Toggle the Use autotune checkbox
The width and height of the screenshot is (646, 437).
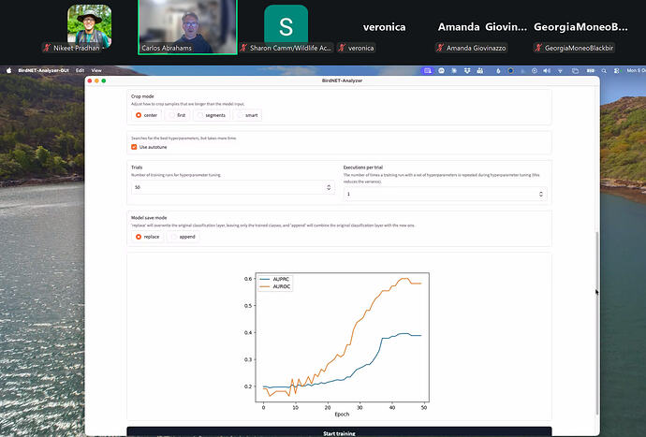(134, 147)
